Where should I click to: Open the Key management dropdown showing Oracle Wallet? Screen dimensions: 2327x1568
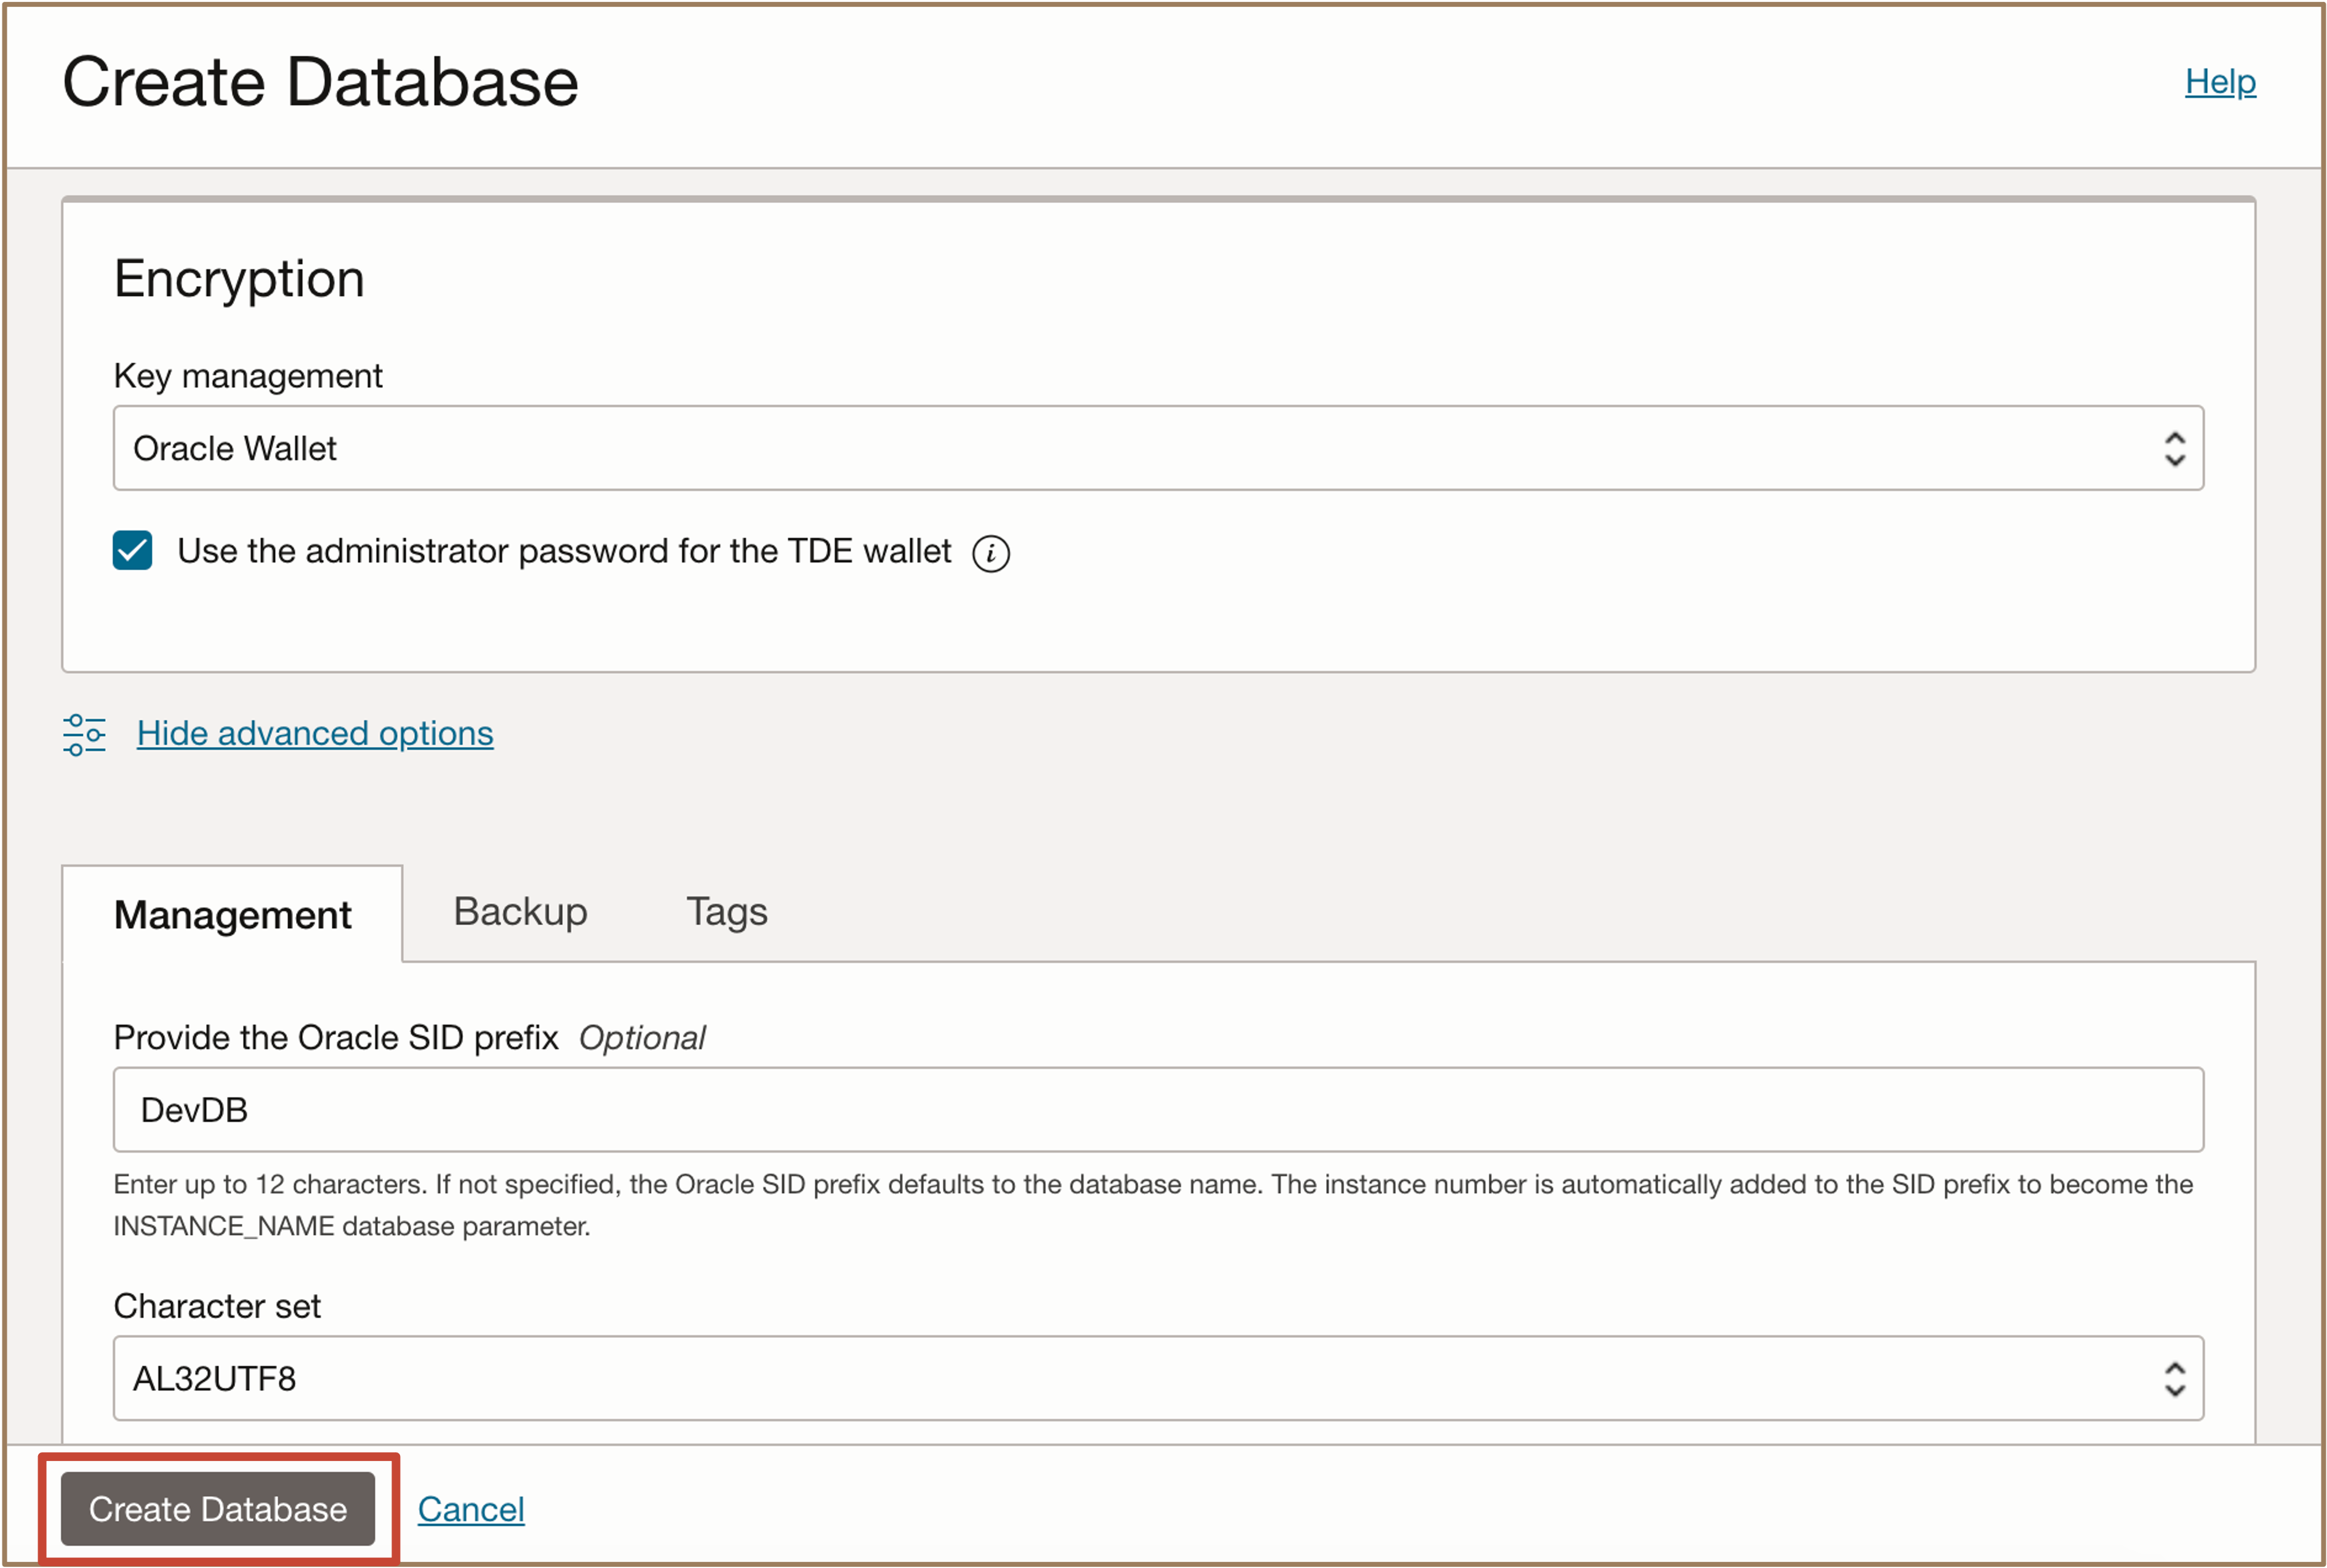pyautogui.click(x=1150, y=449)
